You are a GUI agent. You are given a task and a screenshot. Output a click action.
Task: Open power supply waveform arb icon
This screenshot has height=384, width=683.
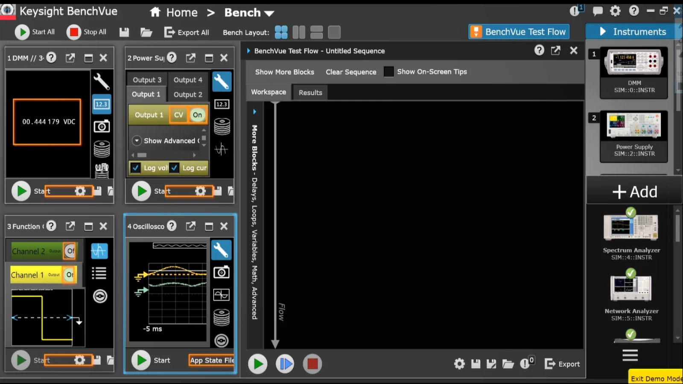coord(222,149)
